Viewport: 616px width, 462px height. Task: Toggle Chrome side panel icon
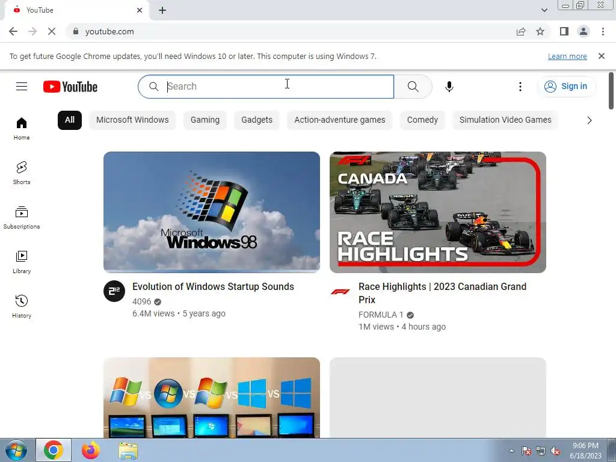pos(564,31)
